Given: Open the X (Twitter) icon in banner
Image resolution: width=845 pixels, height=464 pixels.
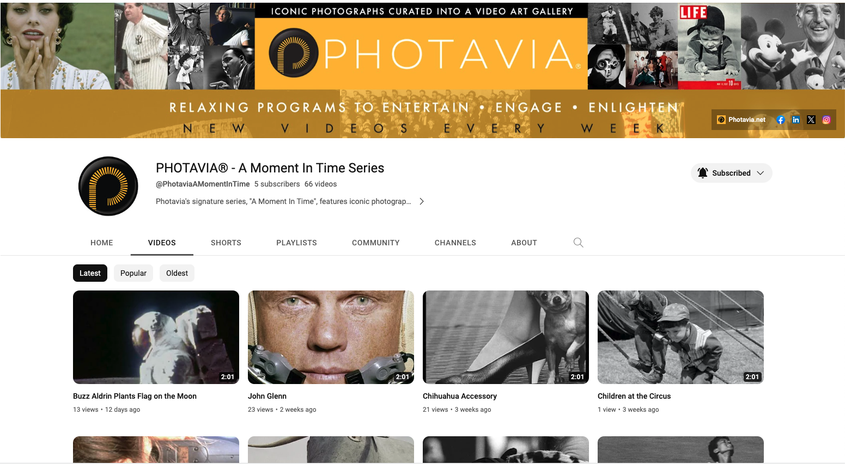Looking at the screenshot, I should coord(811,120).
